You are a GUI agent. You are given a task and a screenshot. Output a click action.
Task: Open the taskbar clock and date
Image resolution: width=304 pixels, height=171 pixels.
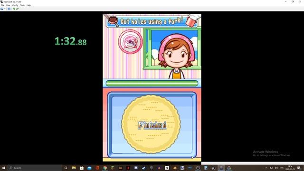[290, 168]
